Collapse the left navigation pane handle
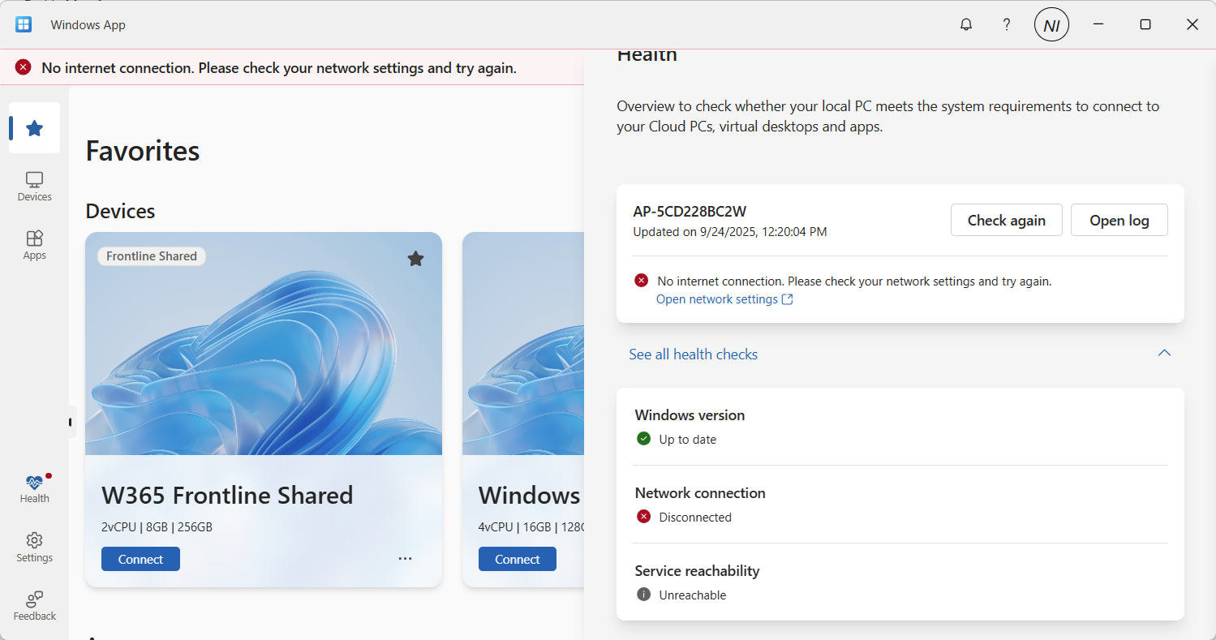 point(71,422)
